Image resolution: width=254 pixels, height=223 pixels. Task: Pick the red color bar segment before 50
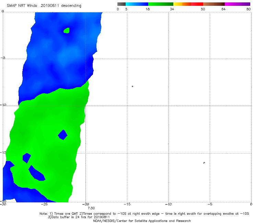pos(197,4)
